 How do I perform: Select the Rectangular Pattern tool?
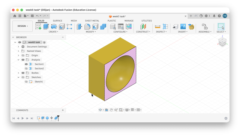point(69,27)
